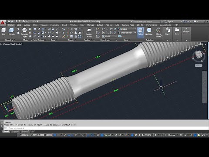Open the View panel with folder icon
The image size is (209, 157).
[x=177, y=31]
